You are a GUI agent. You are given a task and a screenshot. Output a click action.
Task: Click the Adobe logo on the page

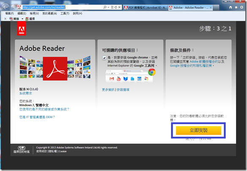click(22, 28)
